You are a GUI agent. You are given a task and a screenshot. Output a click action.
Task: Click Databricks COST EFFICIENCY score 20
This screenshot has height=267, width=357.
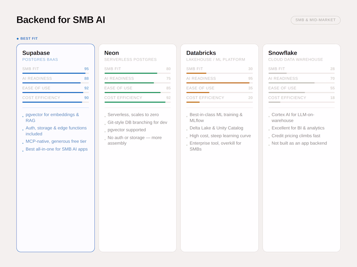coord(250,98)
